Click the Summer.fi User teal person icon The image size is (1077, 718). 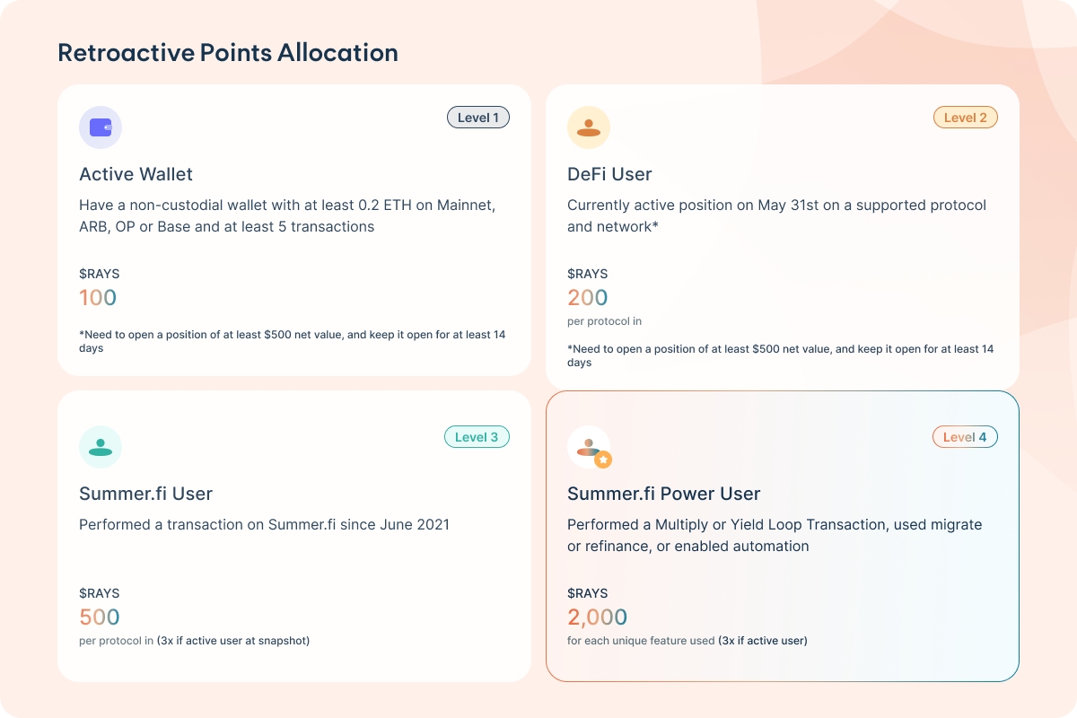tap(101, 447)
